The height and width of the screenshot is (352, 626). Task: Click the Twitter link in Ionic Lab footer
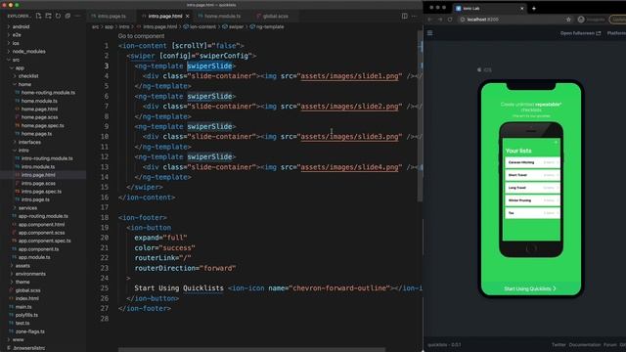[x=559, y=344]
